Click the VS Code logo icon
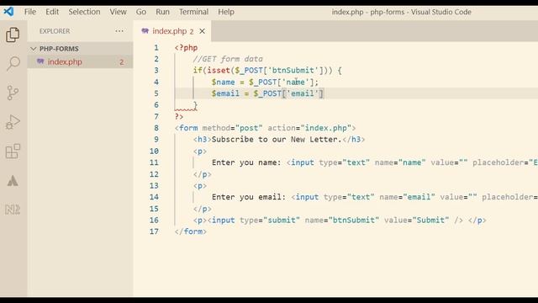 point(8,12)
